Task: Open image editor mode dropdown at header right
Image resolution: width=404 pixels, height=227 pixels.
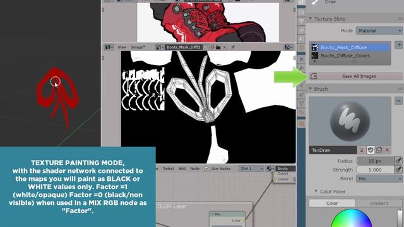Action: click(x=288, y=47)
